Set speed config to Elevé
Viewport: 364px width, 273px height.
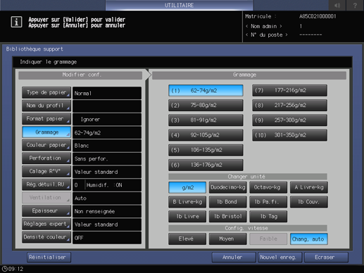(x=187, y=239)
